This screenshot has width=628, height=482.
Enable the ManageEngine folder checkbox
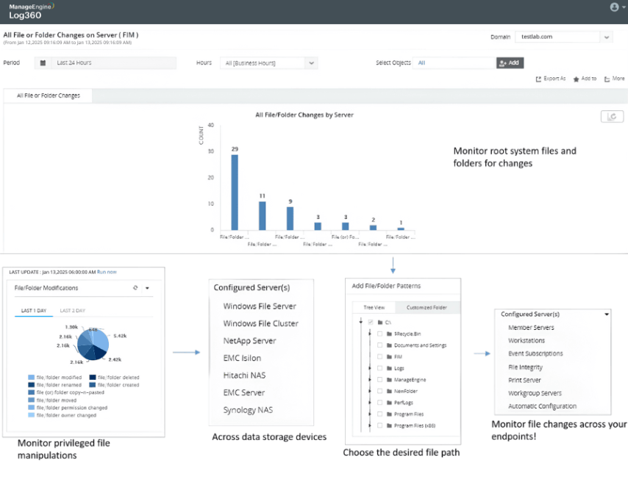pos(379,380)
